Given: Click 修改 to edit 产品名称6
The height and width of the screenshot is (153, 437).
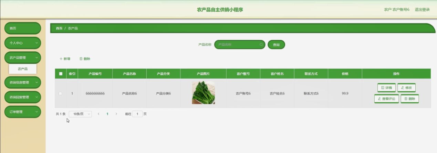Looking at the screenshot, I should click(x=406, y=88).
